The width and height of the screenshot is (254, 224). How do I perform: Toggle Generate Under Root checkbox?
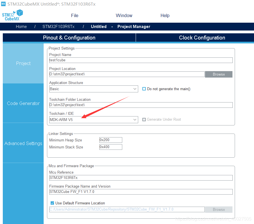(x=144, y=120)
